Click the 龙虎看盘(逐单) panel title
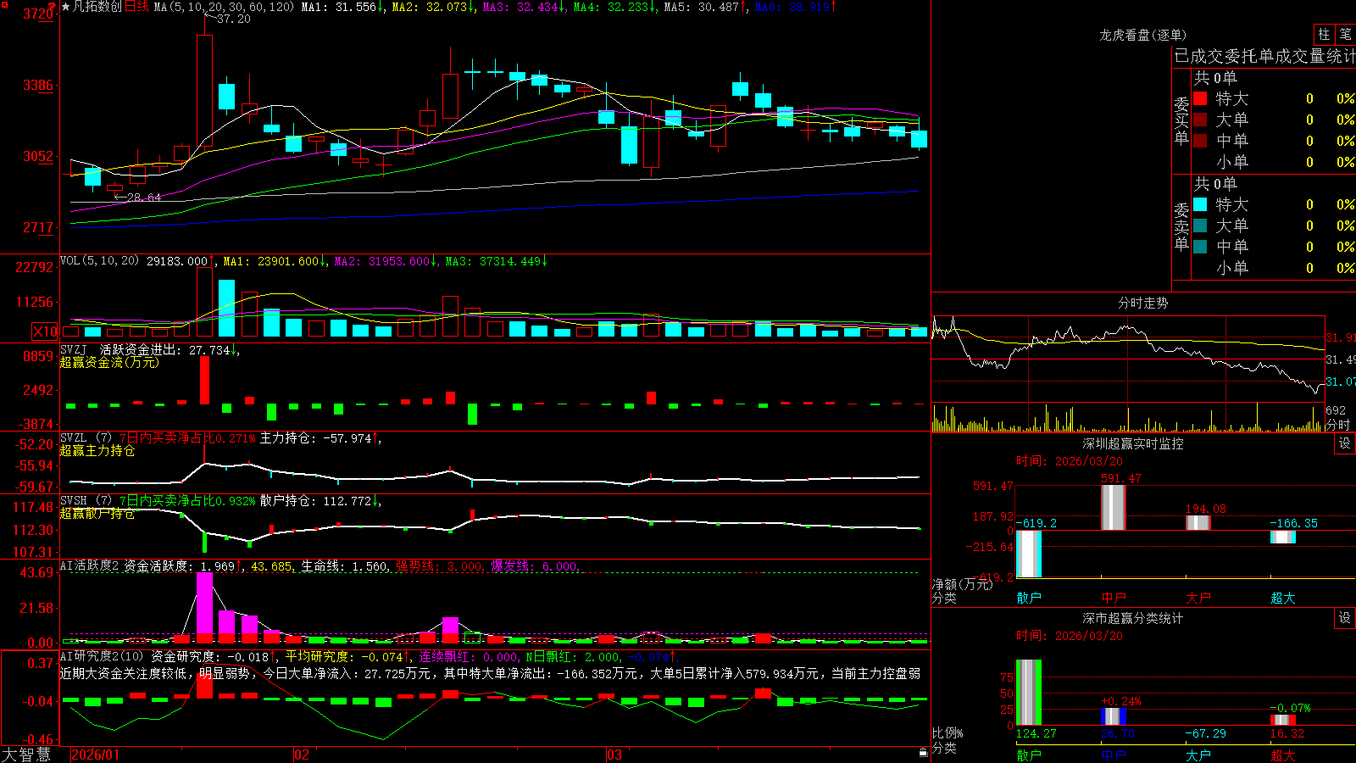Viewport: 1356px width, 763px height. pos(1143,35)
